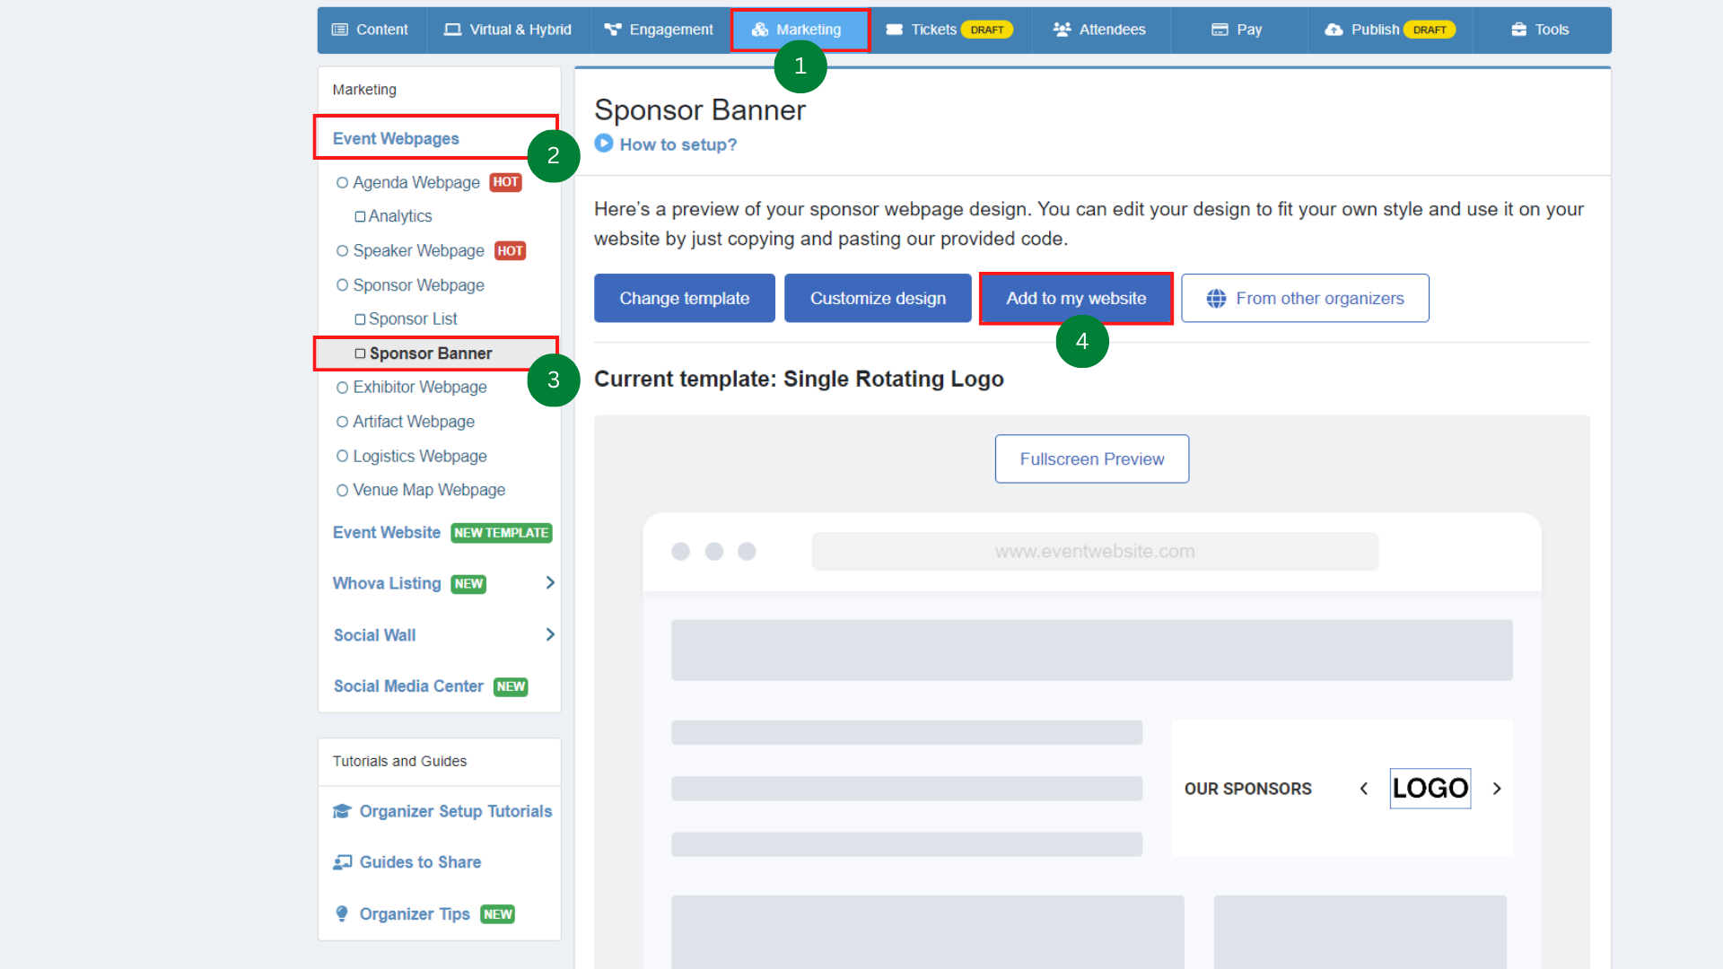Select the Agenda Webpage circle marker
Viewport: 1723px width, 969px height.
coord(342,183)
